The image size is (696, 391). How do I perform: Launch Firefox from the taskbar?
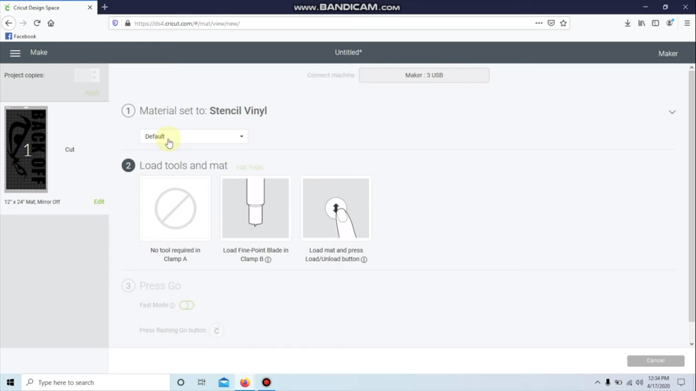click(x=245, y=382)
